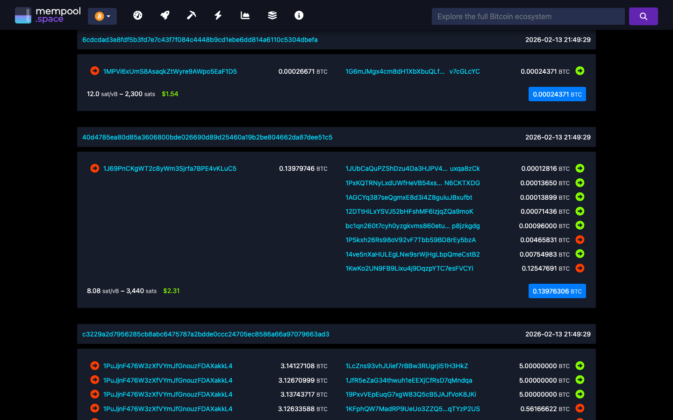View the graphs chart icon

click(x=245, y=15)
